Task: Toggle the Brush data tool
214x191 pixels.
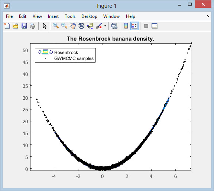Action: [99, 26]
